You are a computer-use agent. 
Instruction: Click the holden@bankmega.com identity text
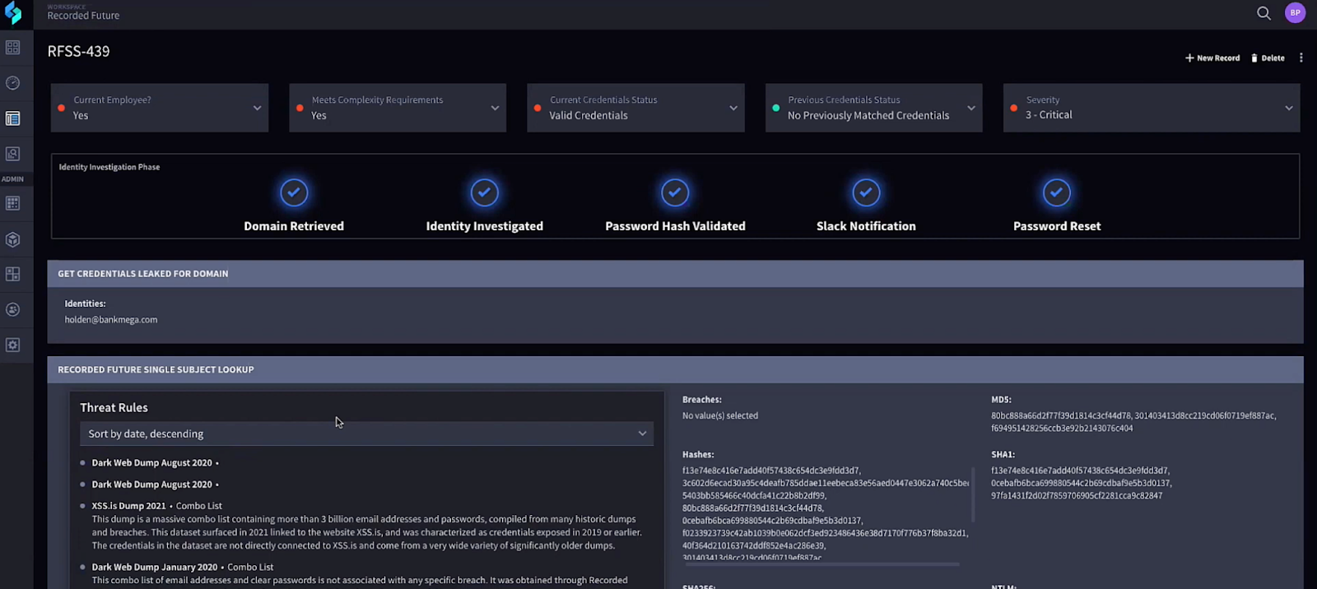point(111,320)
